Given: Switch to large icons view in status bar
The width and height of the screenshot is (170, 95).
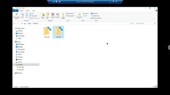Looking at the screenshot, I should 156,87.
